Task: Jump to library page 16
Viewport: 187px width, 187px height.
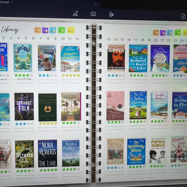Action: coord(129,40)
